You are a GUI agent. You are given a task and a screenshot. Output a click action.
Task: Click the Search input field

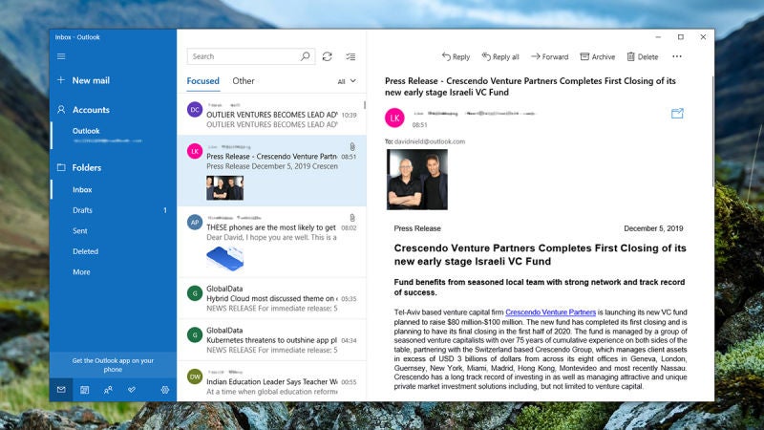[244, 56]
